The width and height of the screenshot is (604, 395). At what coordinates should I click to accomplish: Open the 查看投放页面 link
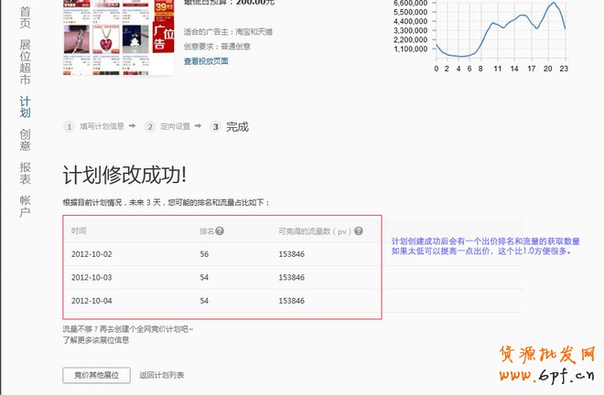pos(206,61)
